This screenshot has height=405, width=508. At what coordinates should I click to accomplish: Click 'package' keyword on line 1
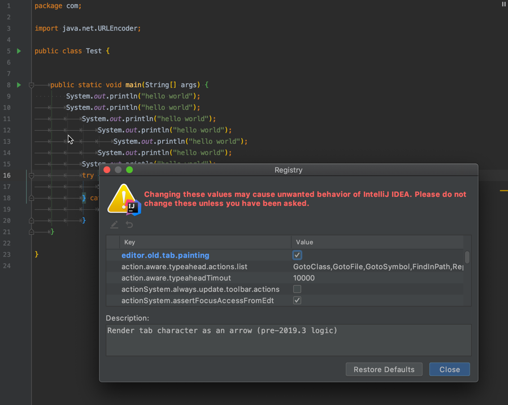pos(48,6)
